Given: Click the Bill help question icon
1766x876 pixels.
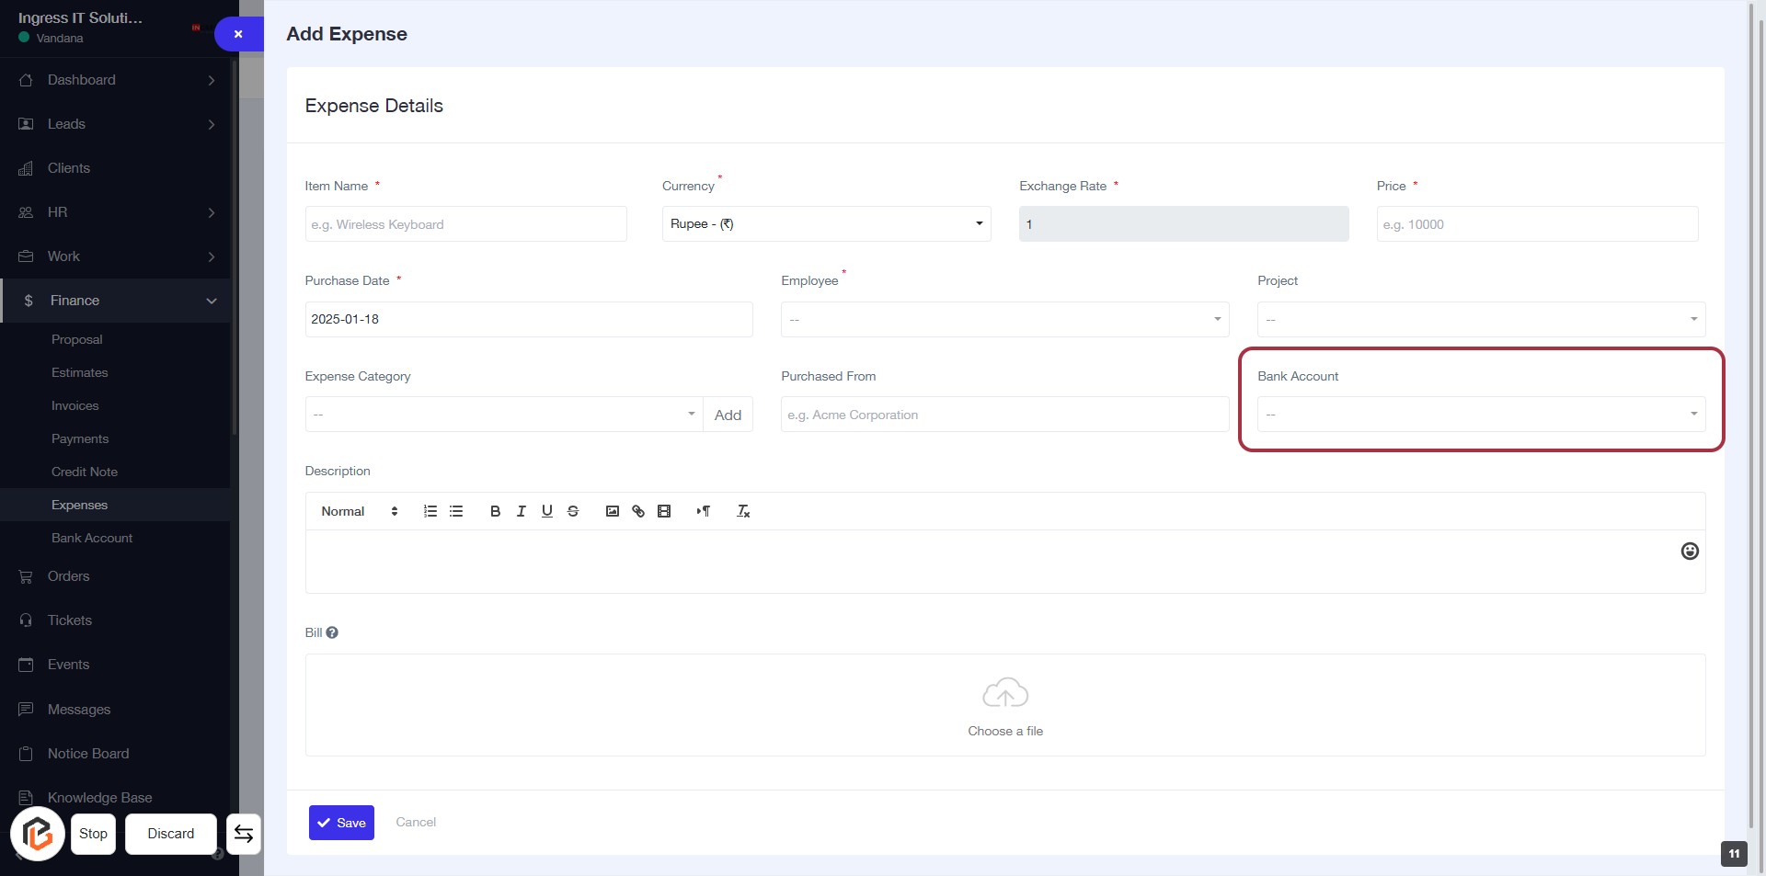Looking at the screenshot, I should point(332,632).
